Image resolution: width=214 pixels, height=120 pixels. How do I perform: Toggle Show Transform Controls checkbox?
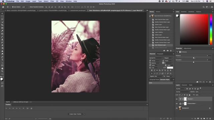click(29, 7)
